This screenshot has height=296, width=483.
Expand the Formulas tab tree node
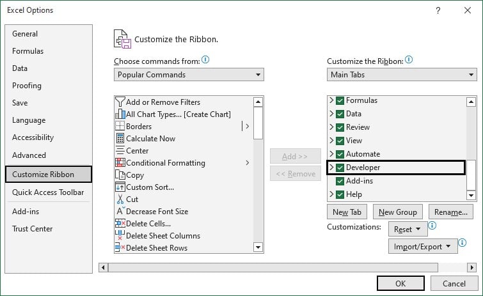point(331,100)
